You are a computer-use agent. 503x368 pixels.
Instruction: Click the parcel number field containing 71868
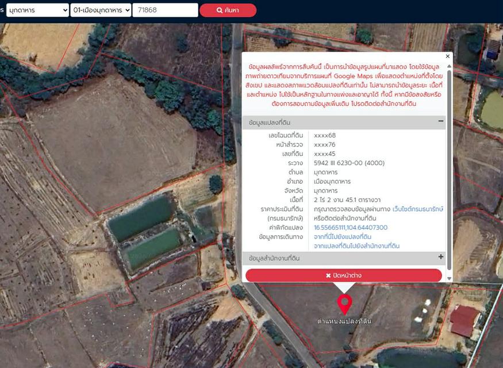point(165,10)
